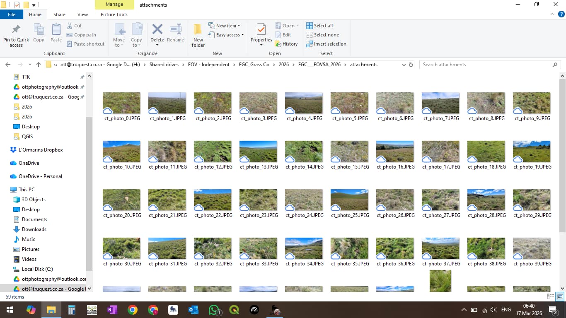
Task: Click Invert selection in the ribbon
Action: point(326,44)
